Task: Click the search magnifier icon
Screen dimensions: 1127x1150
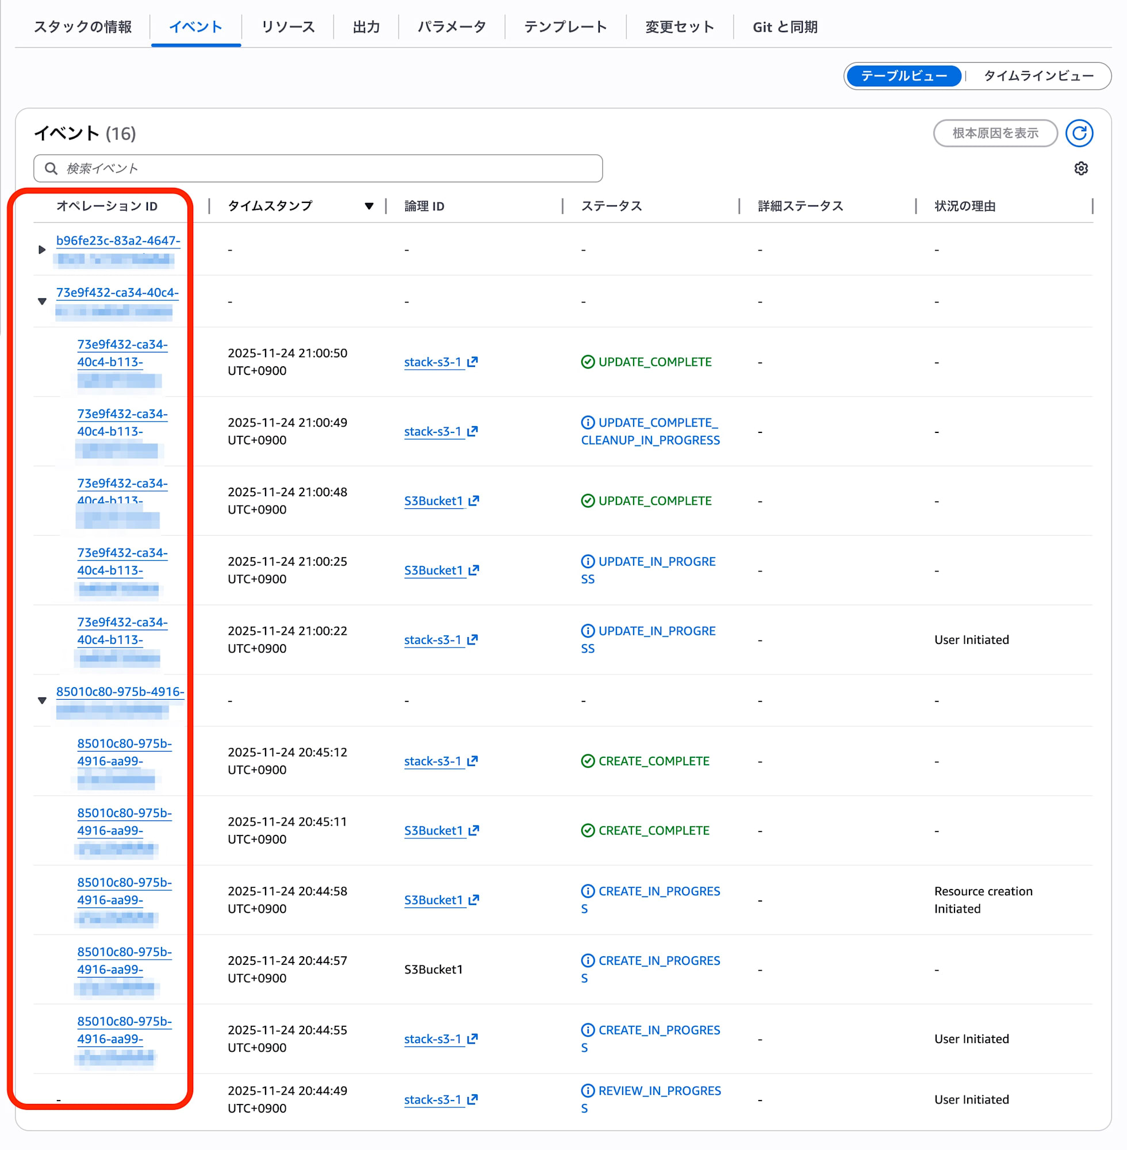Action: point(52,168)
